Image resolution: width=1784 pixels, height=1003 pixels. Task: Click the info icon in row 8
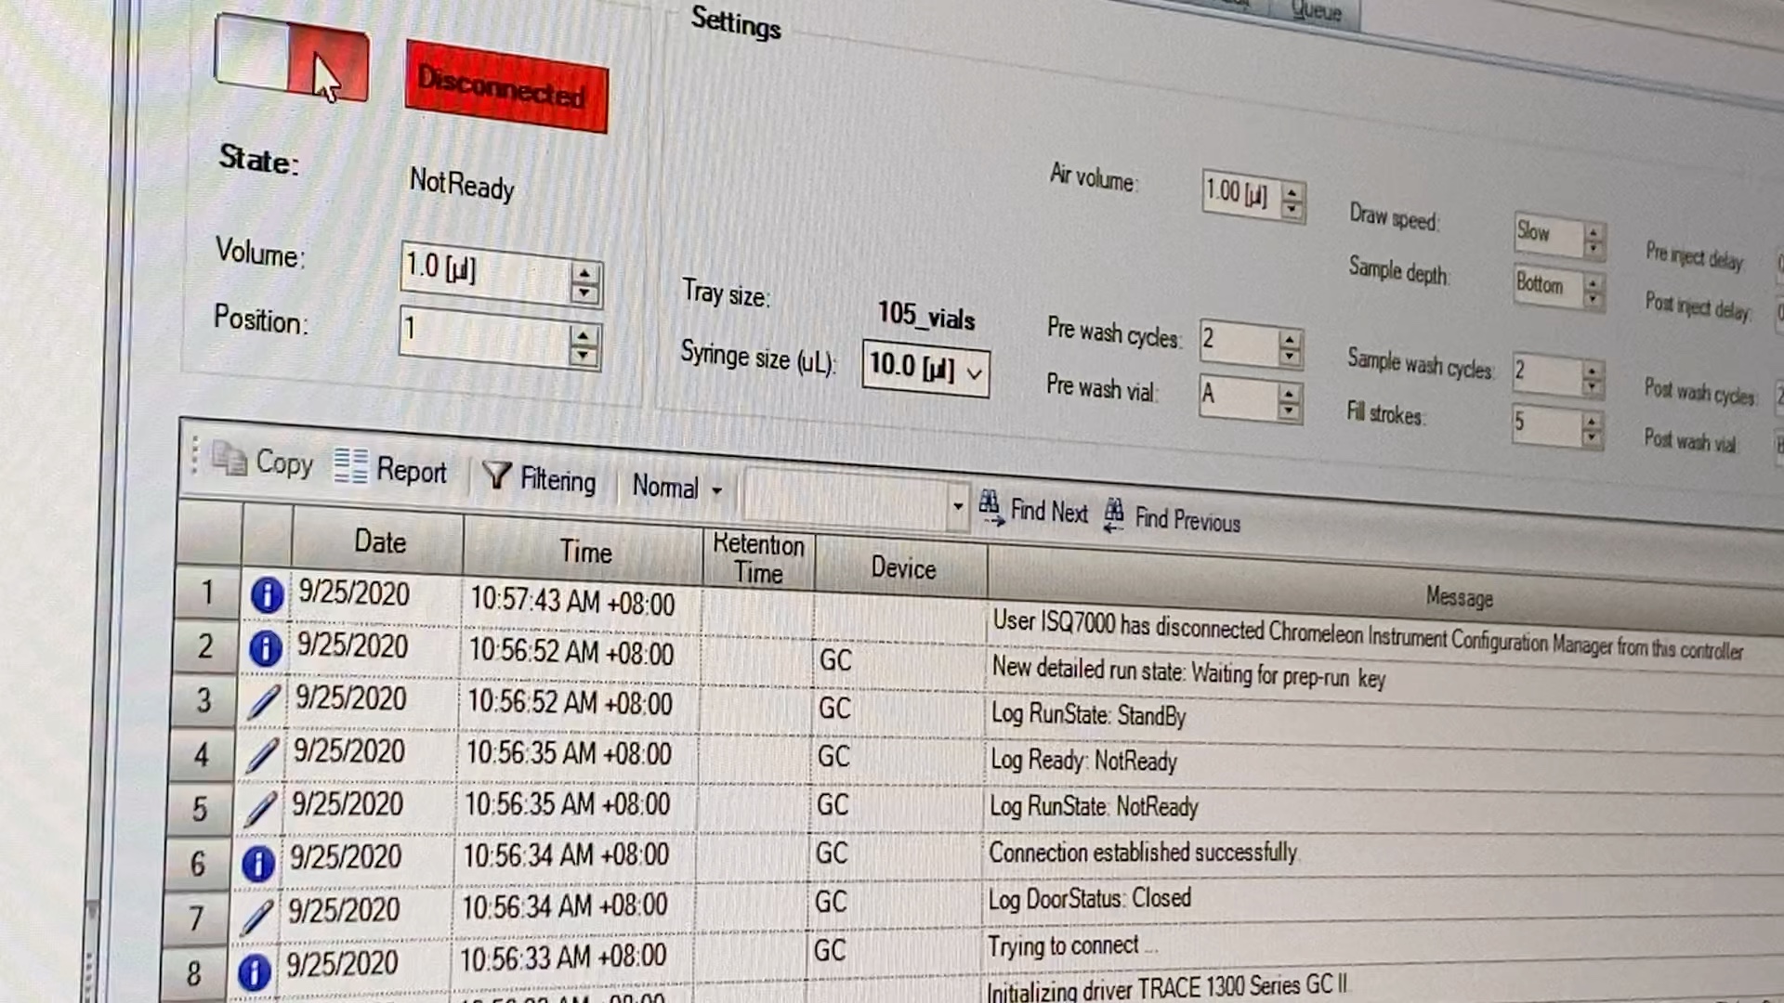[x=255, y=972]
